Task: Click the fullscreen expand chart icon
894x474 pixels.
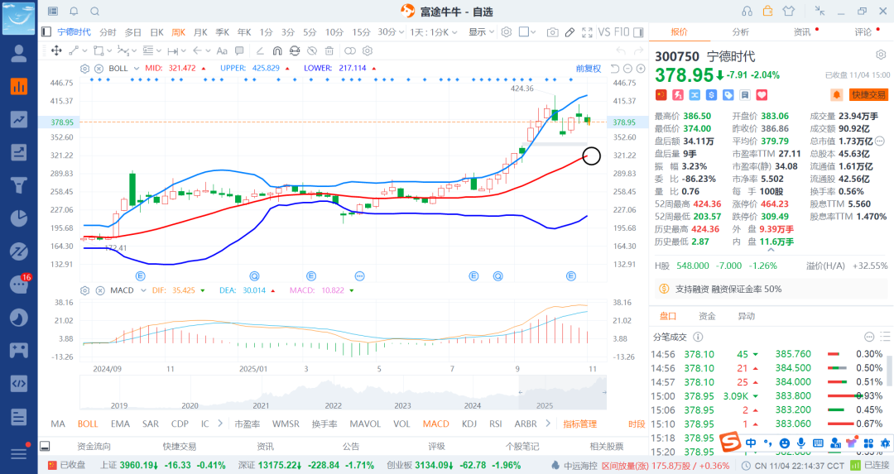Action: [587, 32]
